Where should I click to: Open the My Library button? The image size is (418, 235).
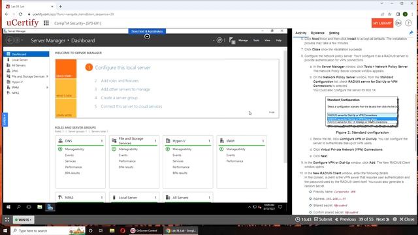[382, 23]
